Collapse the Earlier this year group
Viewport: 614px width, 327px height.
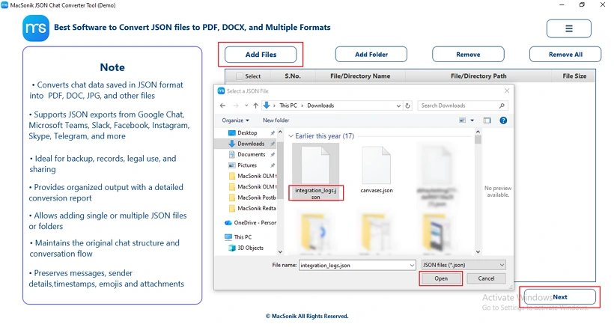pos(291,136)
